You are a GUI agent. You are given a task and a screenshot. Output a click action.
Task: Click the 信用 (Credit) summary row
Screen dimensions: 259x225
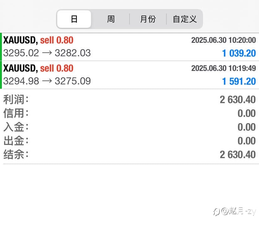[x=129, y=113]
